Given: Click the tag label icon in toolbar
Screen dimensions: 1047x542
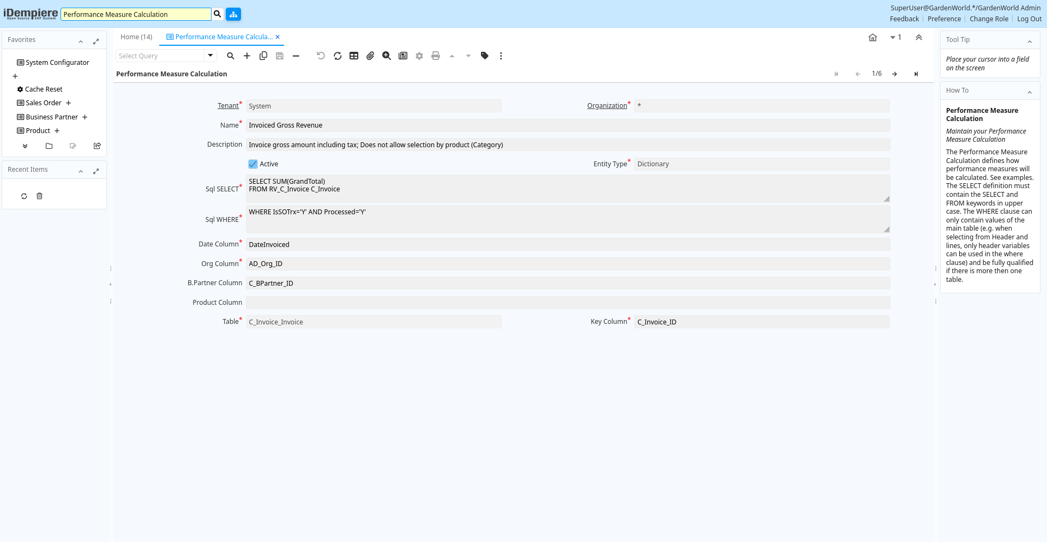Looking at the screenshot, I should (485, 56).
